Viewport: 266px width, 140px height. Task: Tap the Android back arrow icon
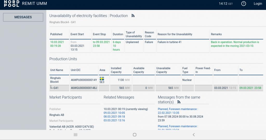point(194,135)
